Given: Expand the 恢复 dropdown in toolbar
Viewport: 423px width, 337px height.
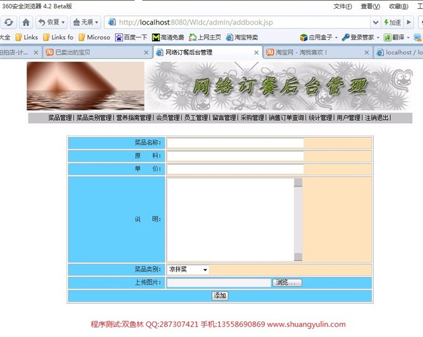Looking at the screenshot, I should click(64, 22).
